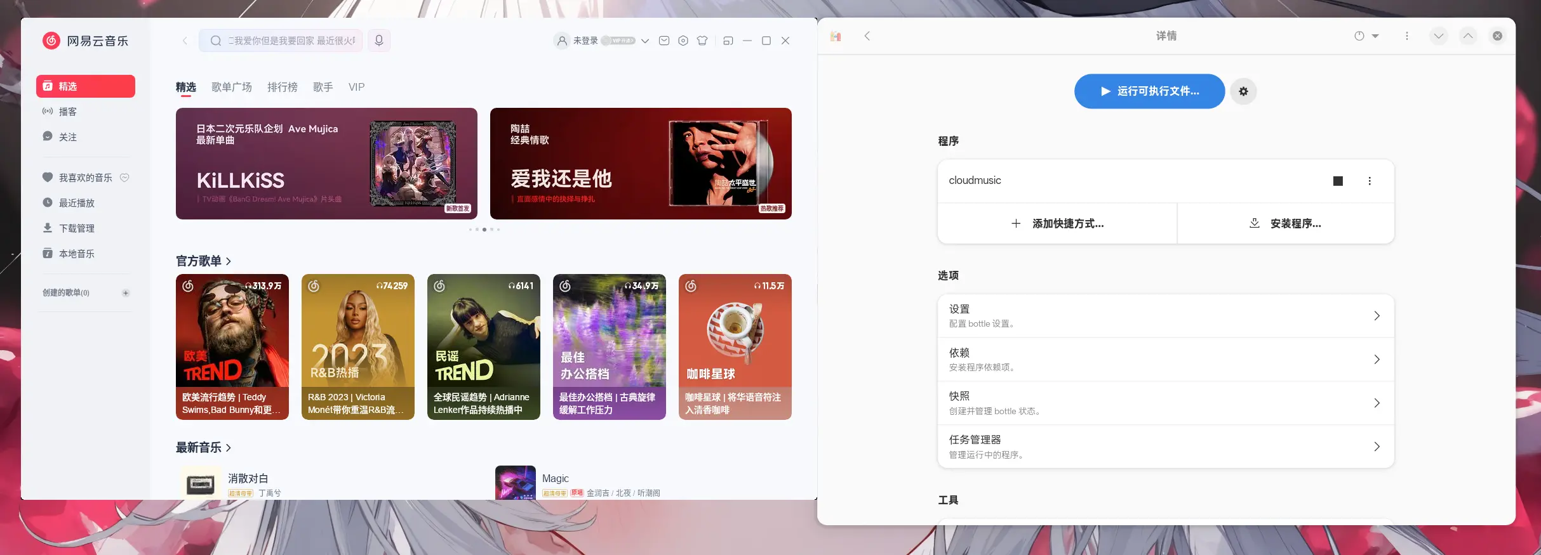Click 安装程序 button
Viewport: 1541px width, 555px height.
[x=1286, y=223]
